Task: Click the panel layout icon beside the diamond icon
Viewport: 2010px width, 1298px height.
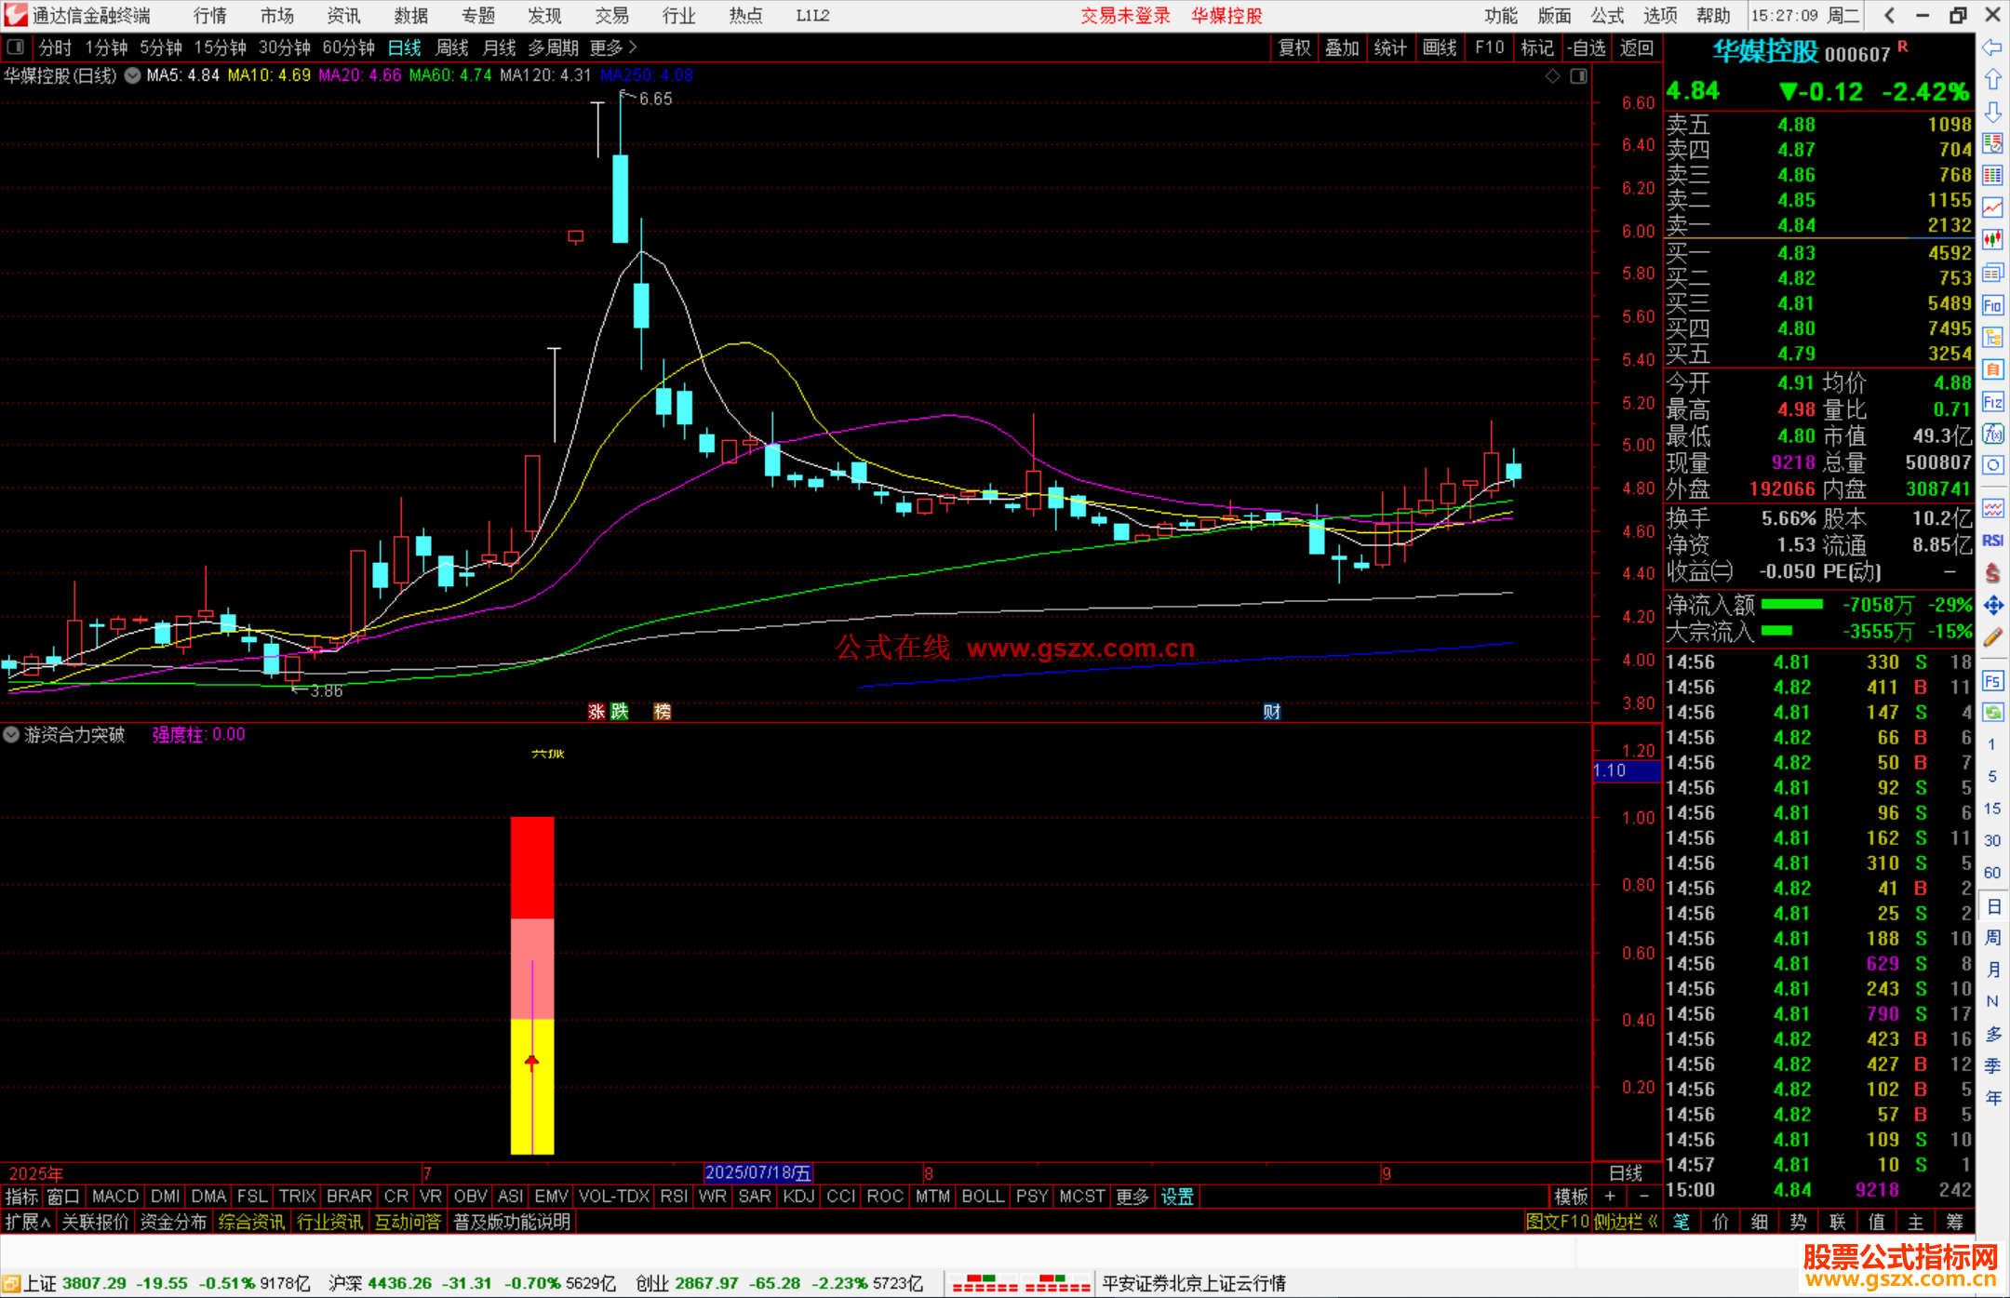Action: pyautogui.click(x=1578, y=76)
